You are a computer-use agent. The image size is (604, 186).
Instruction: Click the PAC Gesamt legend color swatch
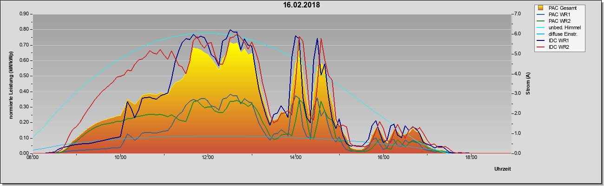pyautogui.click(x=540, y=7)
